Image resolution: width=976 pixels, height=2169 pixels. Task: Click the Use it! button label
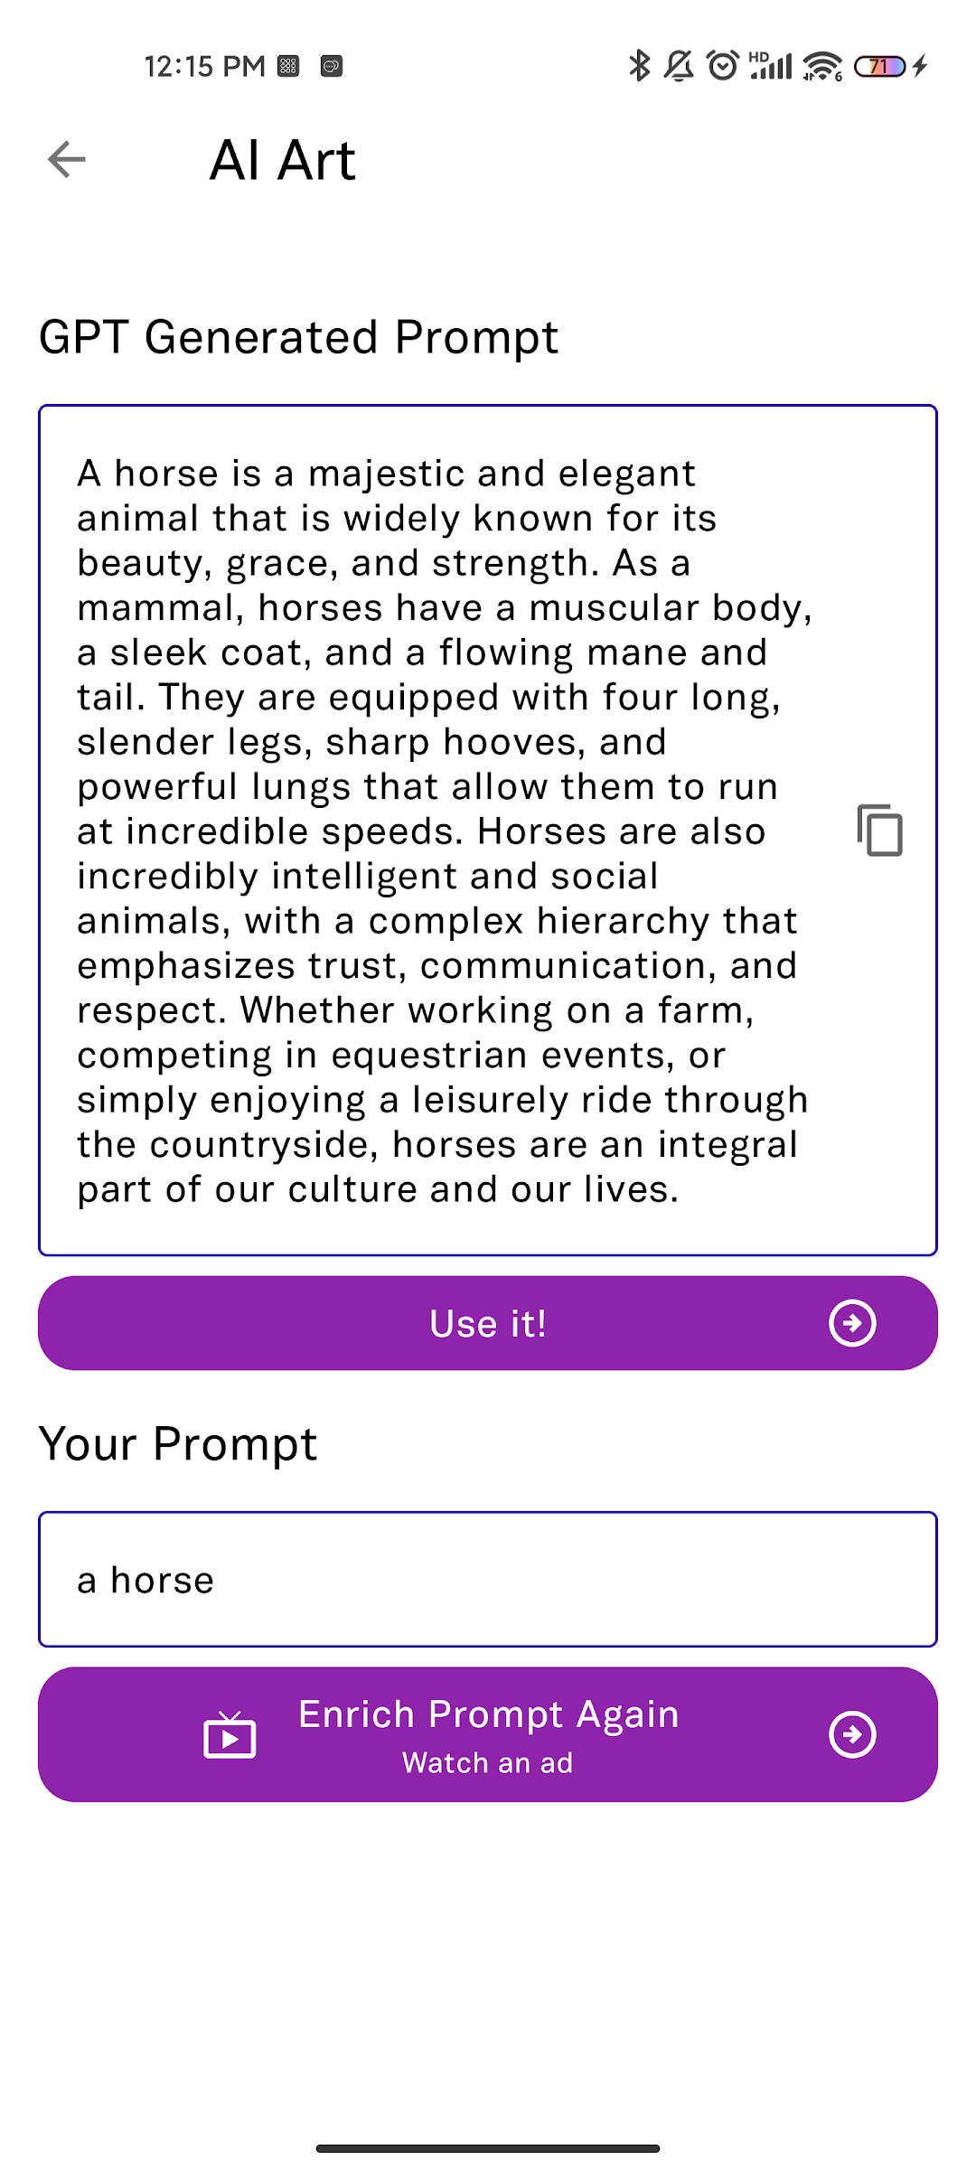click(488, 1324)
